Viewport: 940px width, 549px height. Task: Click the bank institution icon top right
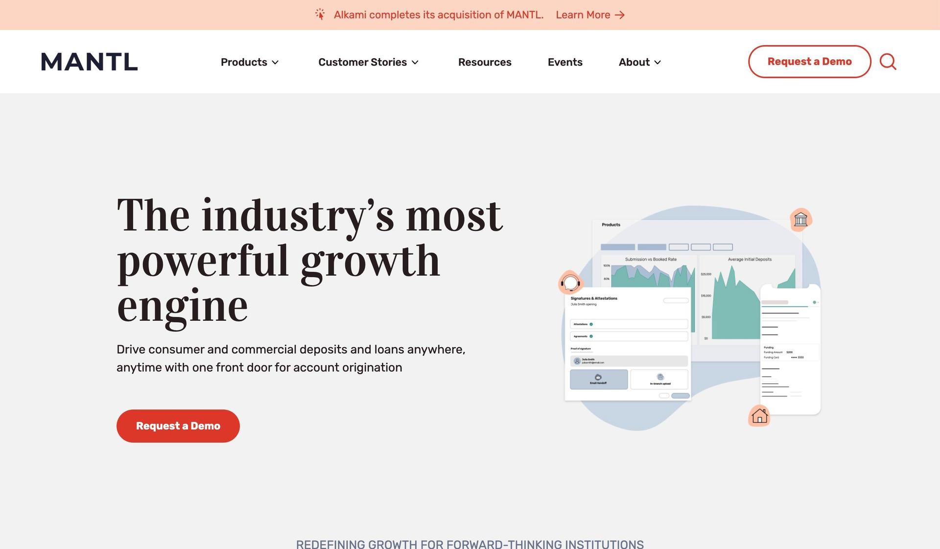(x=800, y=219)
